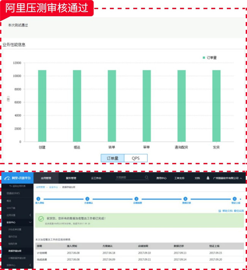
Task: Select 数据存储加密 in the sidebar
Action: (15, 251)
